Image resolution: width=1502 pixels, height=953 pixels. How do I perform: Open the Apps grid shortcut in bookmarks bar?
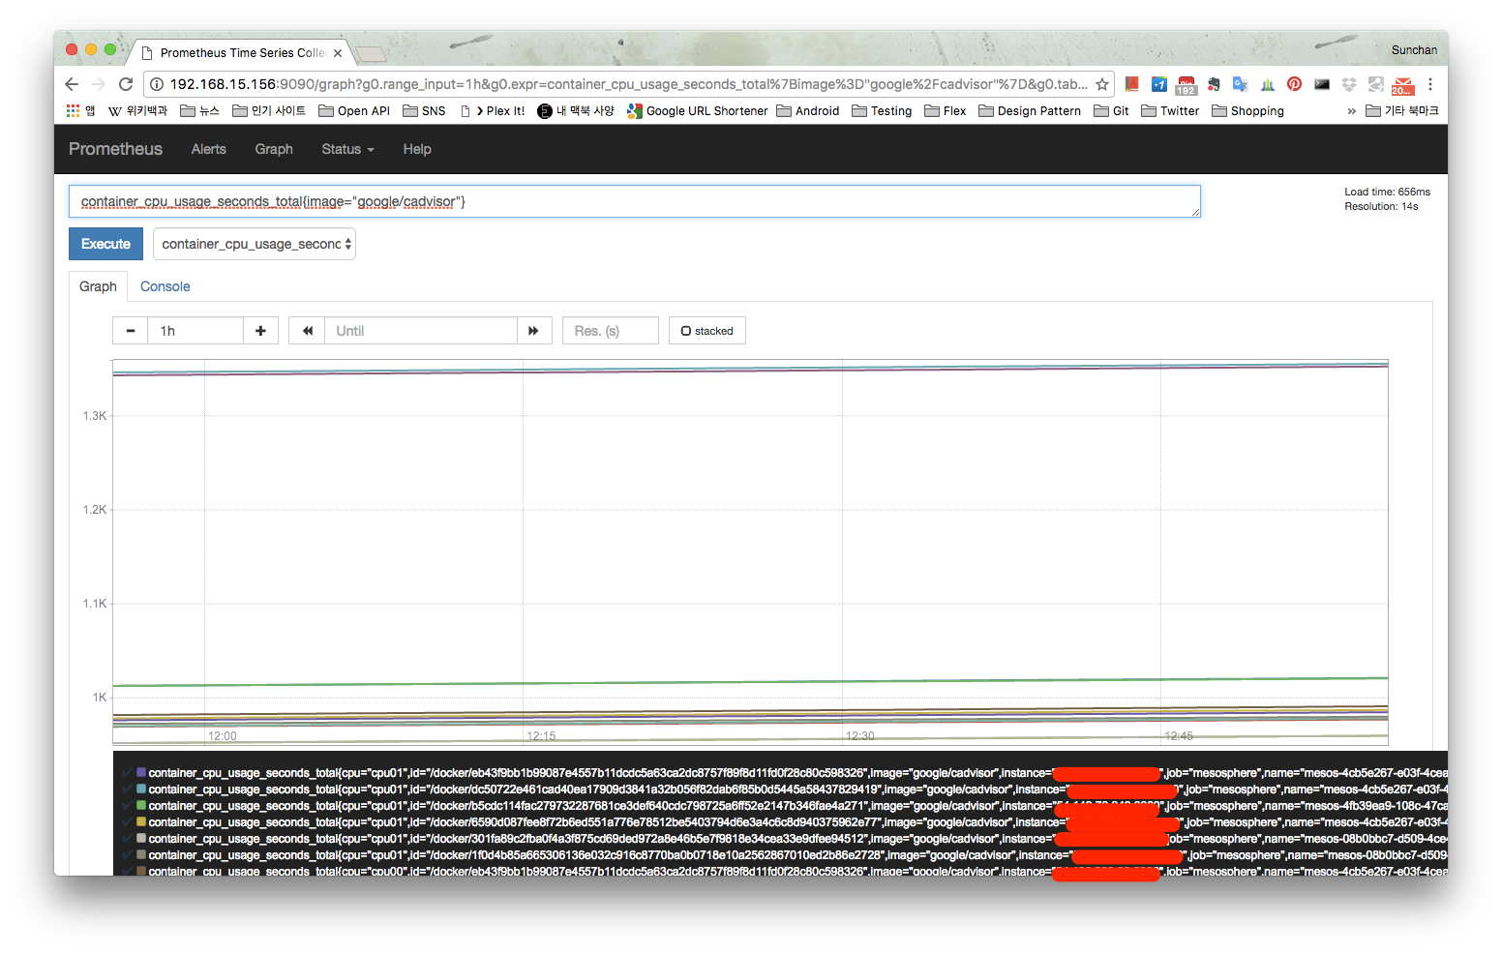pyautogui.click(x=80, y=111)
